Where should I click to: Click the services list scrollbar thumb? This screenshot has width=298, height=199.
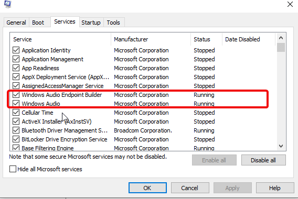coord(281,48)
